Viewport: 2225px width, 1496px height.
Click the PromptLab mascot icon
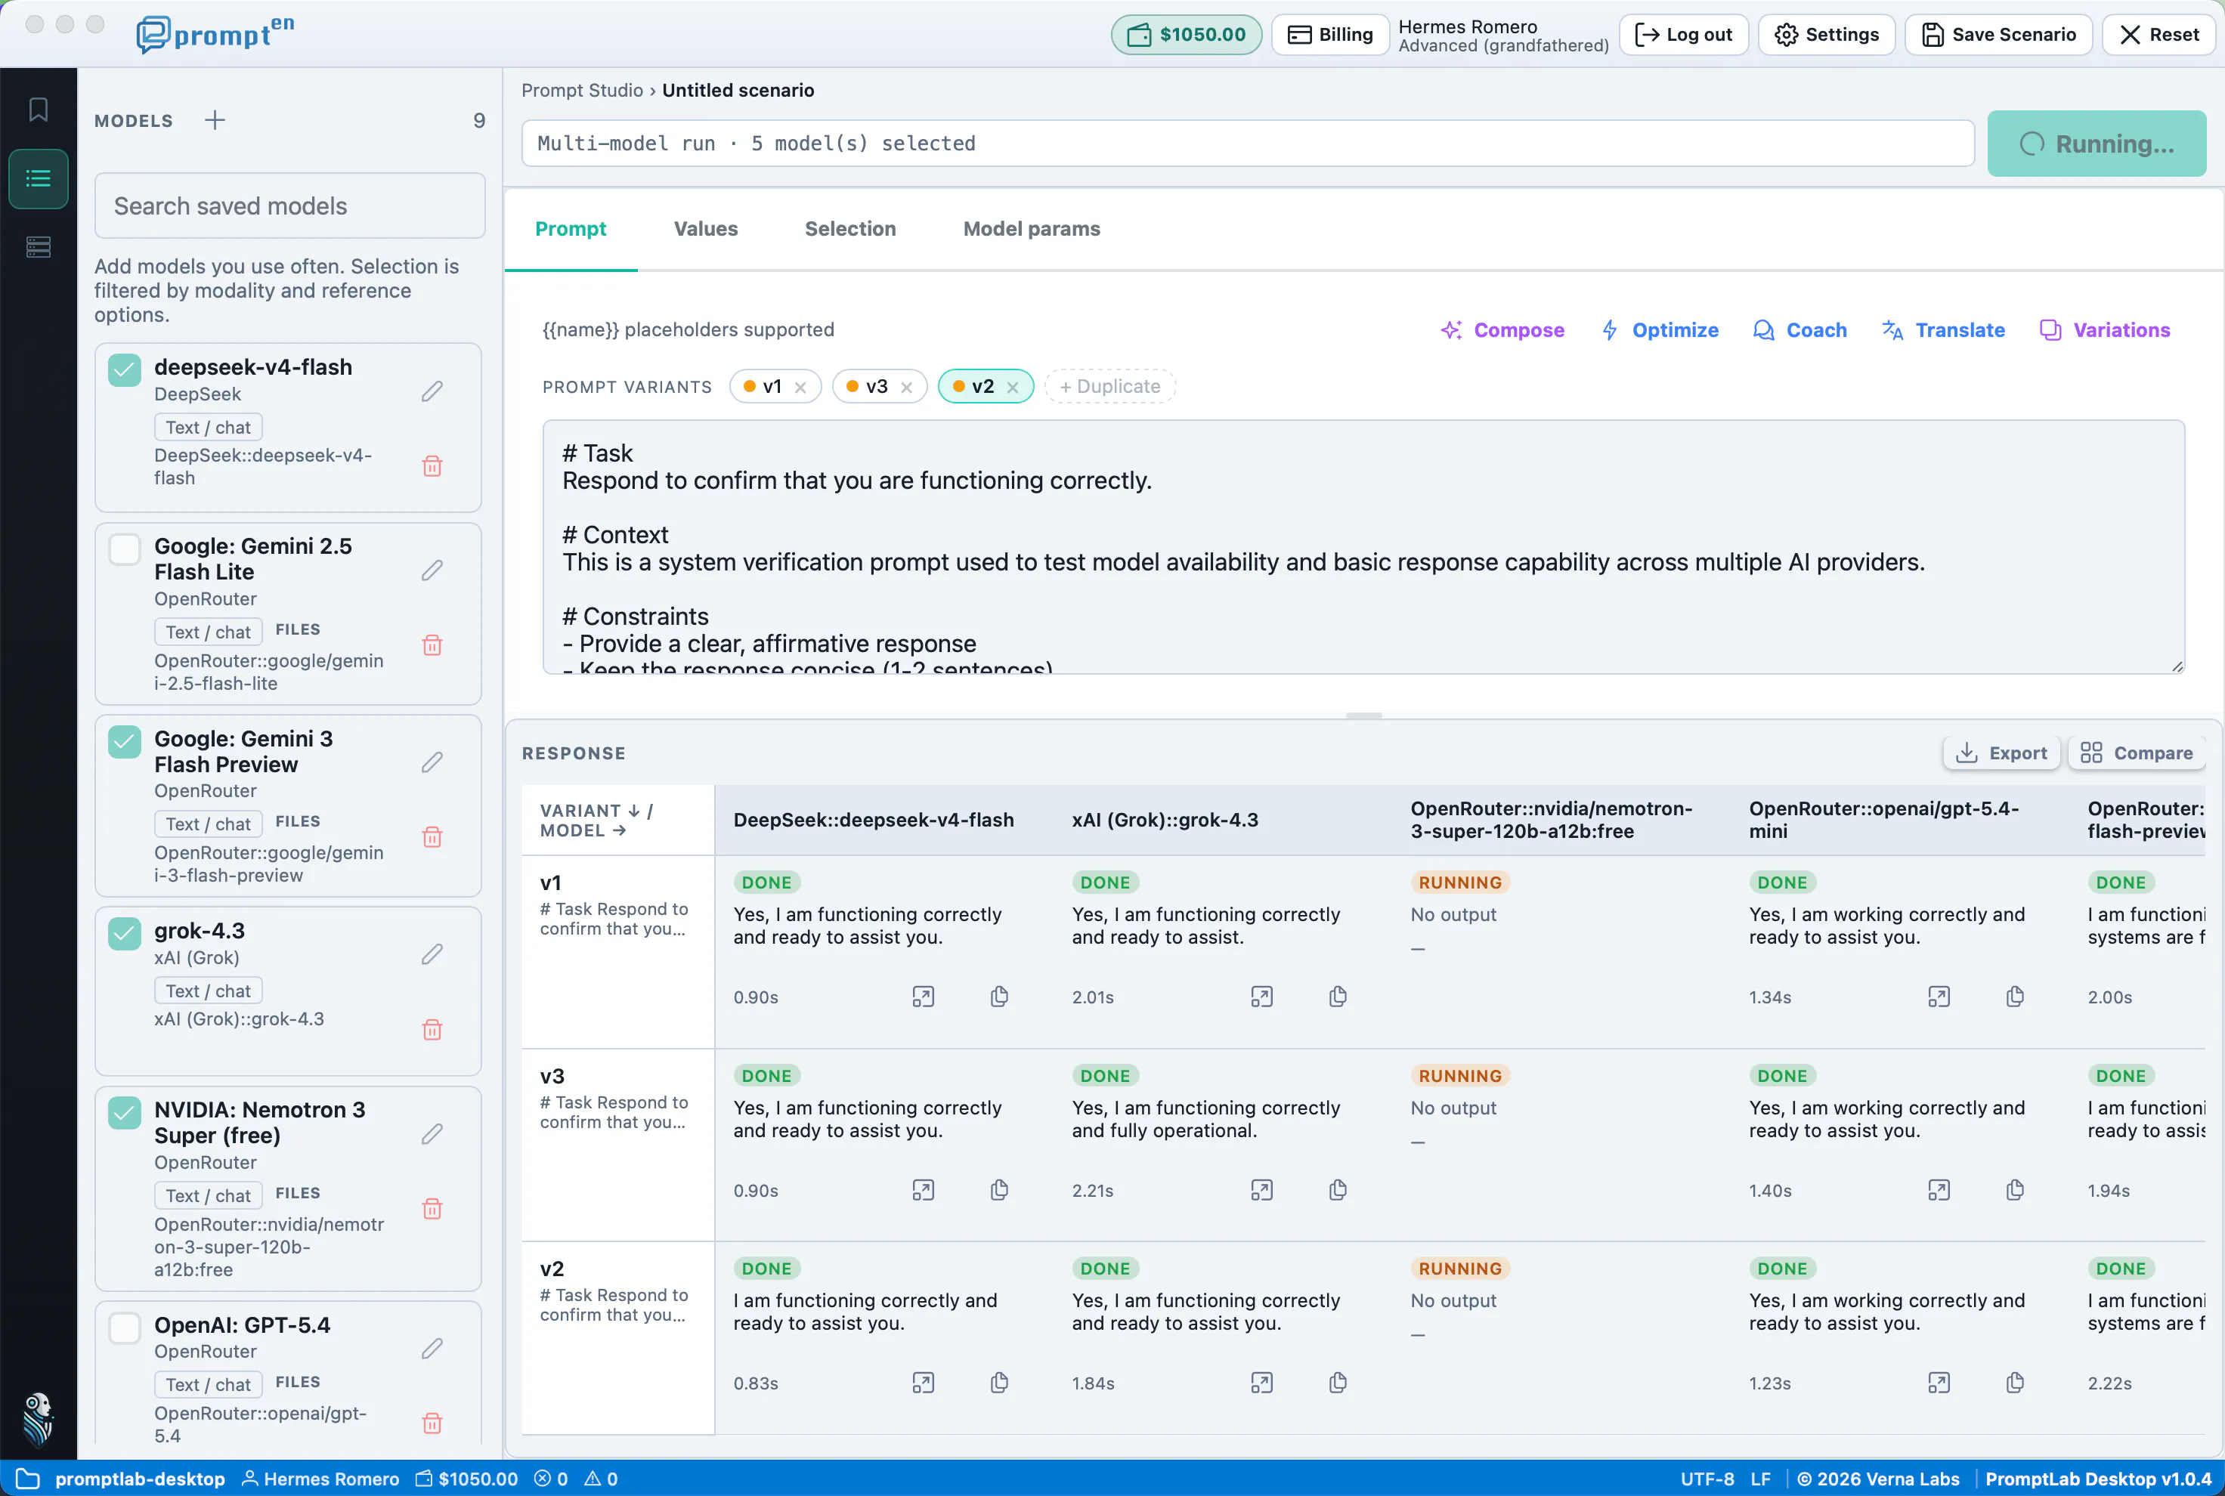[x=38, y=1419]
